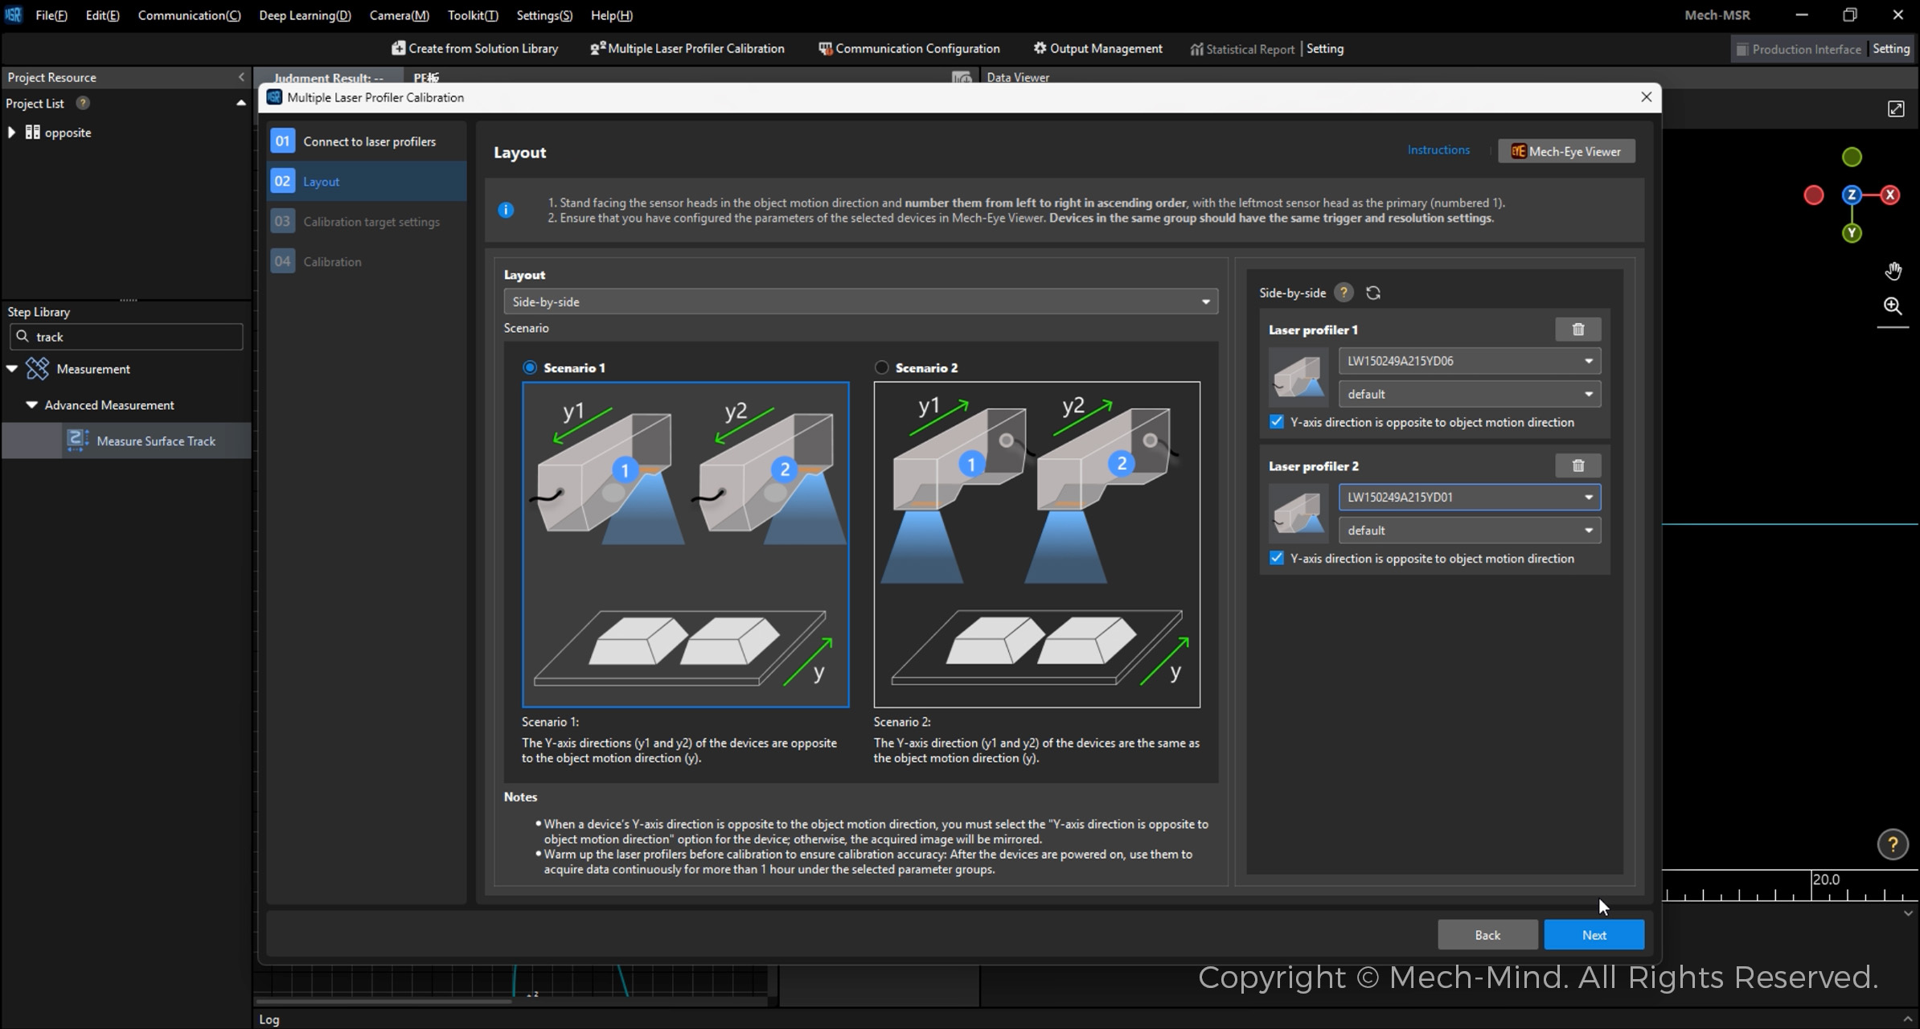
Task: Open the Communication menu
Action: pos(189,15)
